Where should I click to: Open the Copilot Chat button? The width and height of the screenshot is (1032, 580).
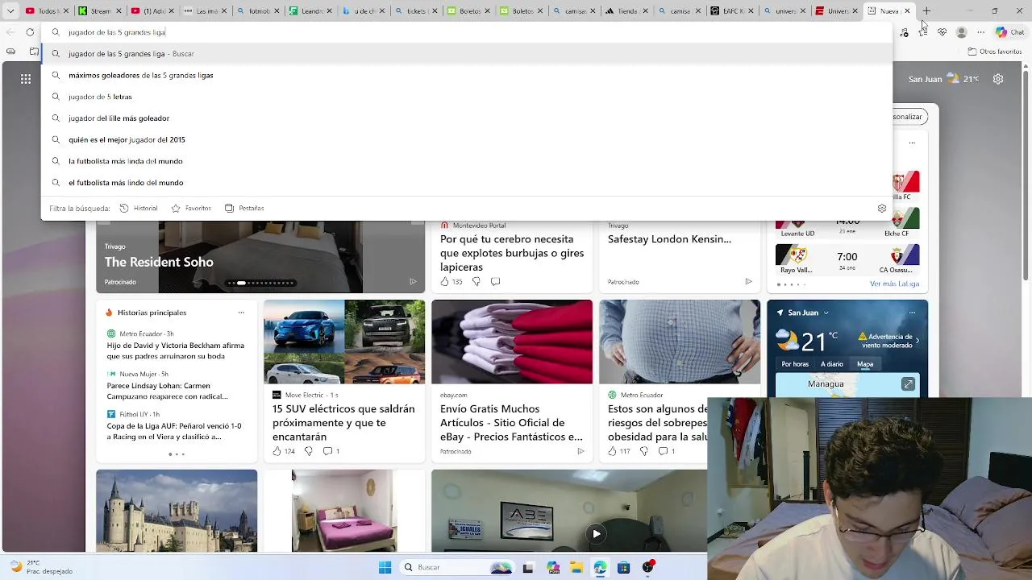(1009, 32)
